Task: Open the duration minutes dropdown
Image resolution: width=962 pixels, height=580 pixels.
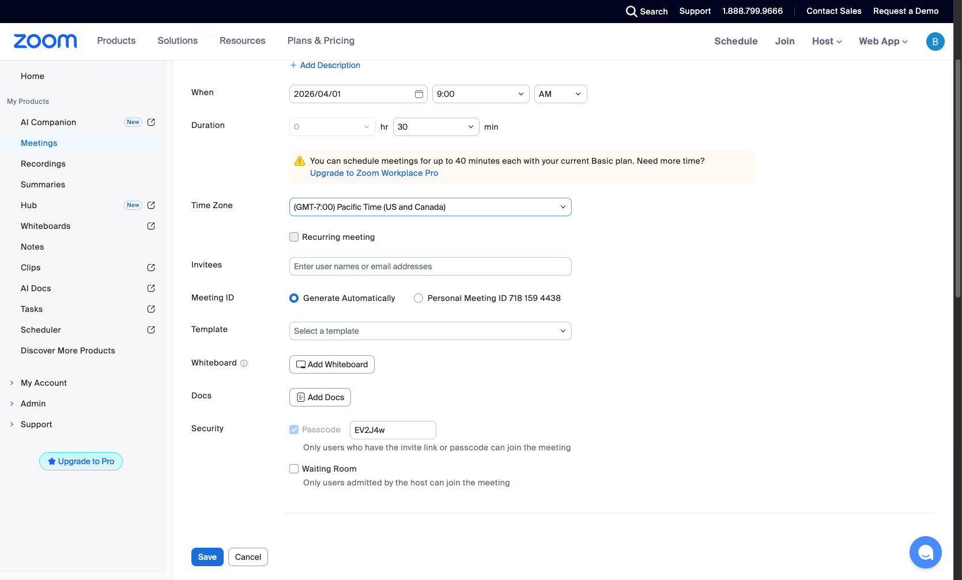Action: tap(436, 127)
